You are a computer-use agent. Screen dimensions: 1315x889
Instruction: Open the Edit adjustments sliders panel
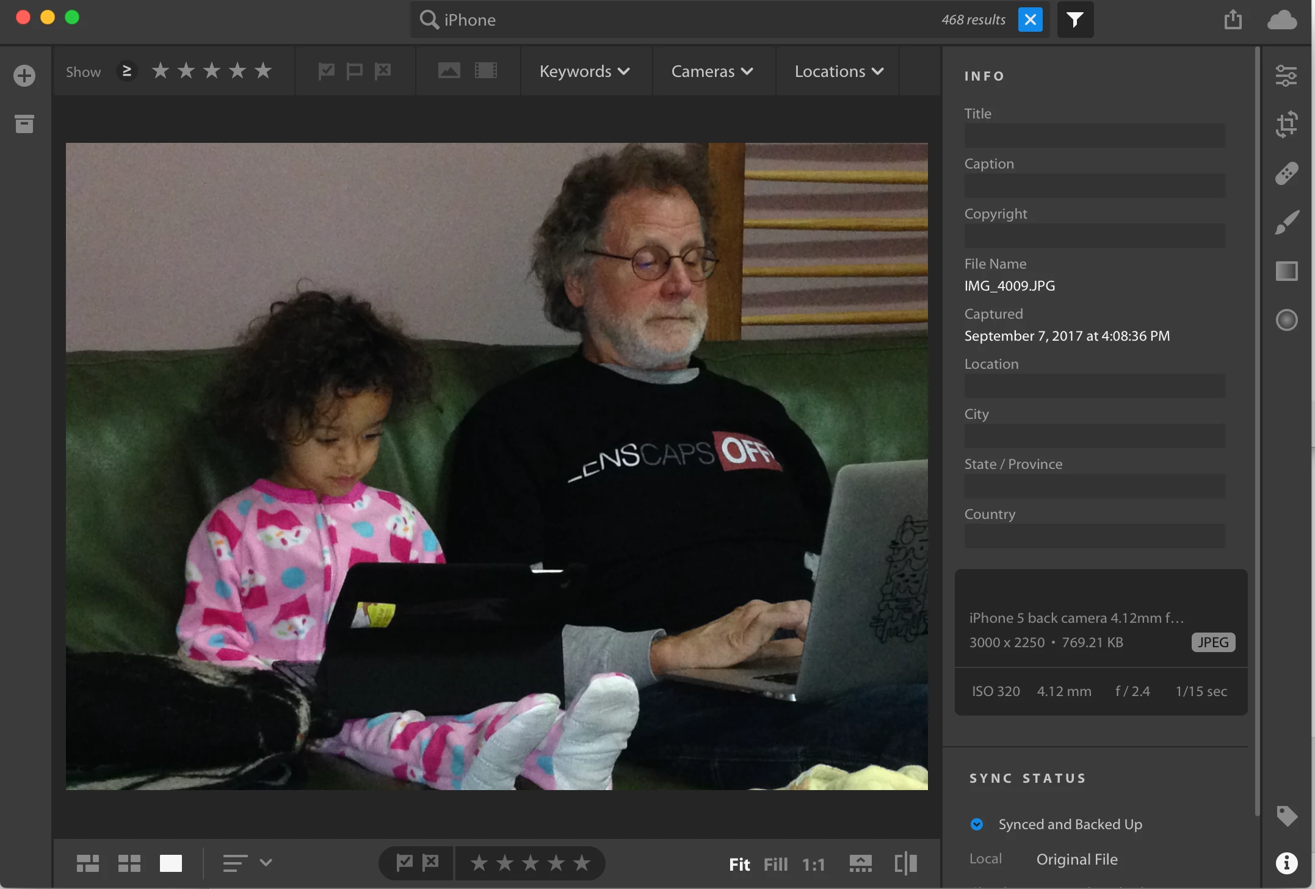coord(1286,76)
